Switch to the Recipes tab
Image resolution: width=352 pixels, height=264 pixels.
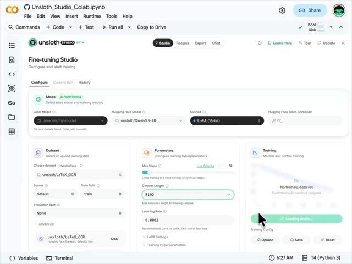click(182, 43)
